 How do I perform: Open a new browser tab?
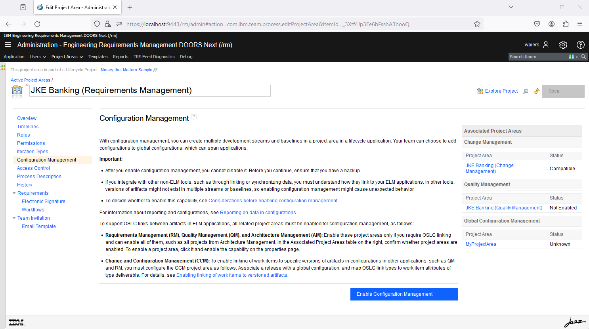(130, 7)
